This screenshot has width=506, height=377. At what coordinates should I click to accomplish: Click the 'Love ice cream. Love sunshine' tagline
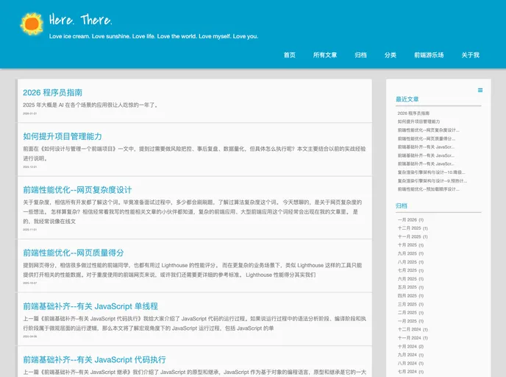154,36
